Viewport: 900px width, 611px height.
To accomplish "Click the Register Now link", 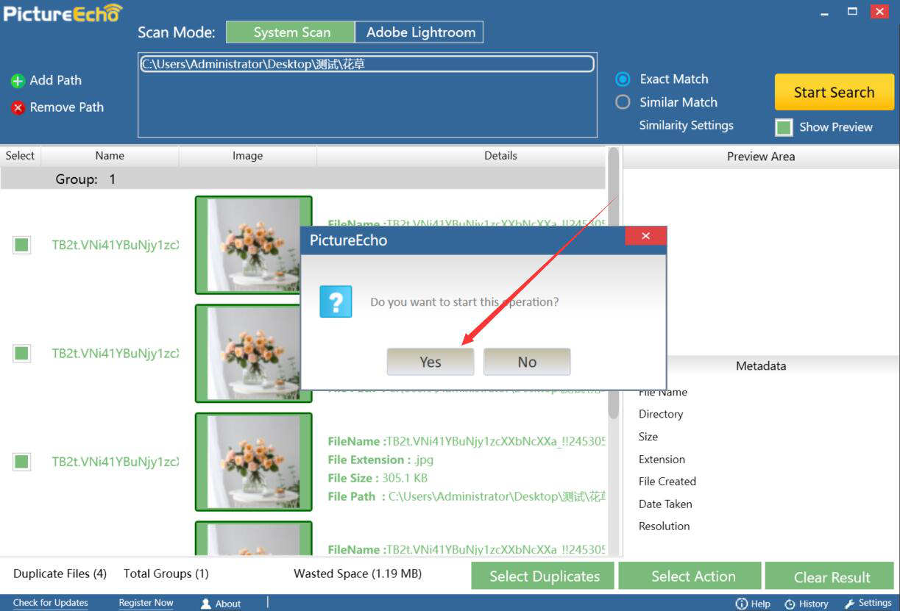I will coord(146,603).
